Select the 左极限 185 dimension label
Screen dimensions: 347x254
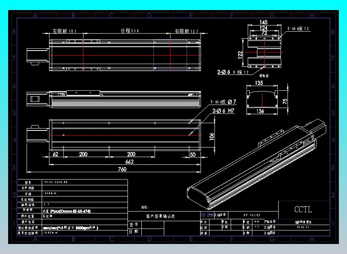pyautogui.click(x=65, y=31)
